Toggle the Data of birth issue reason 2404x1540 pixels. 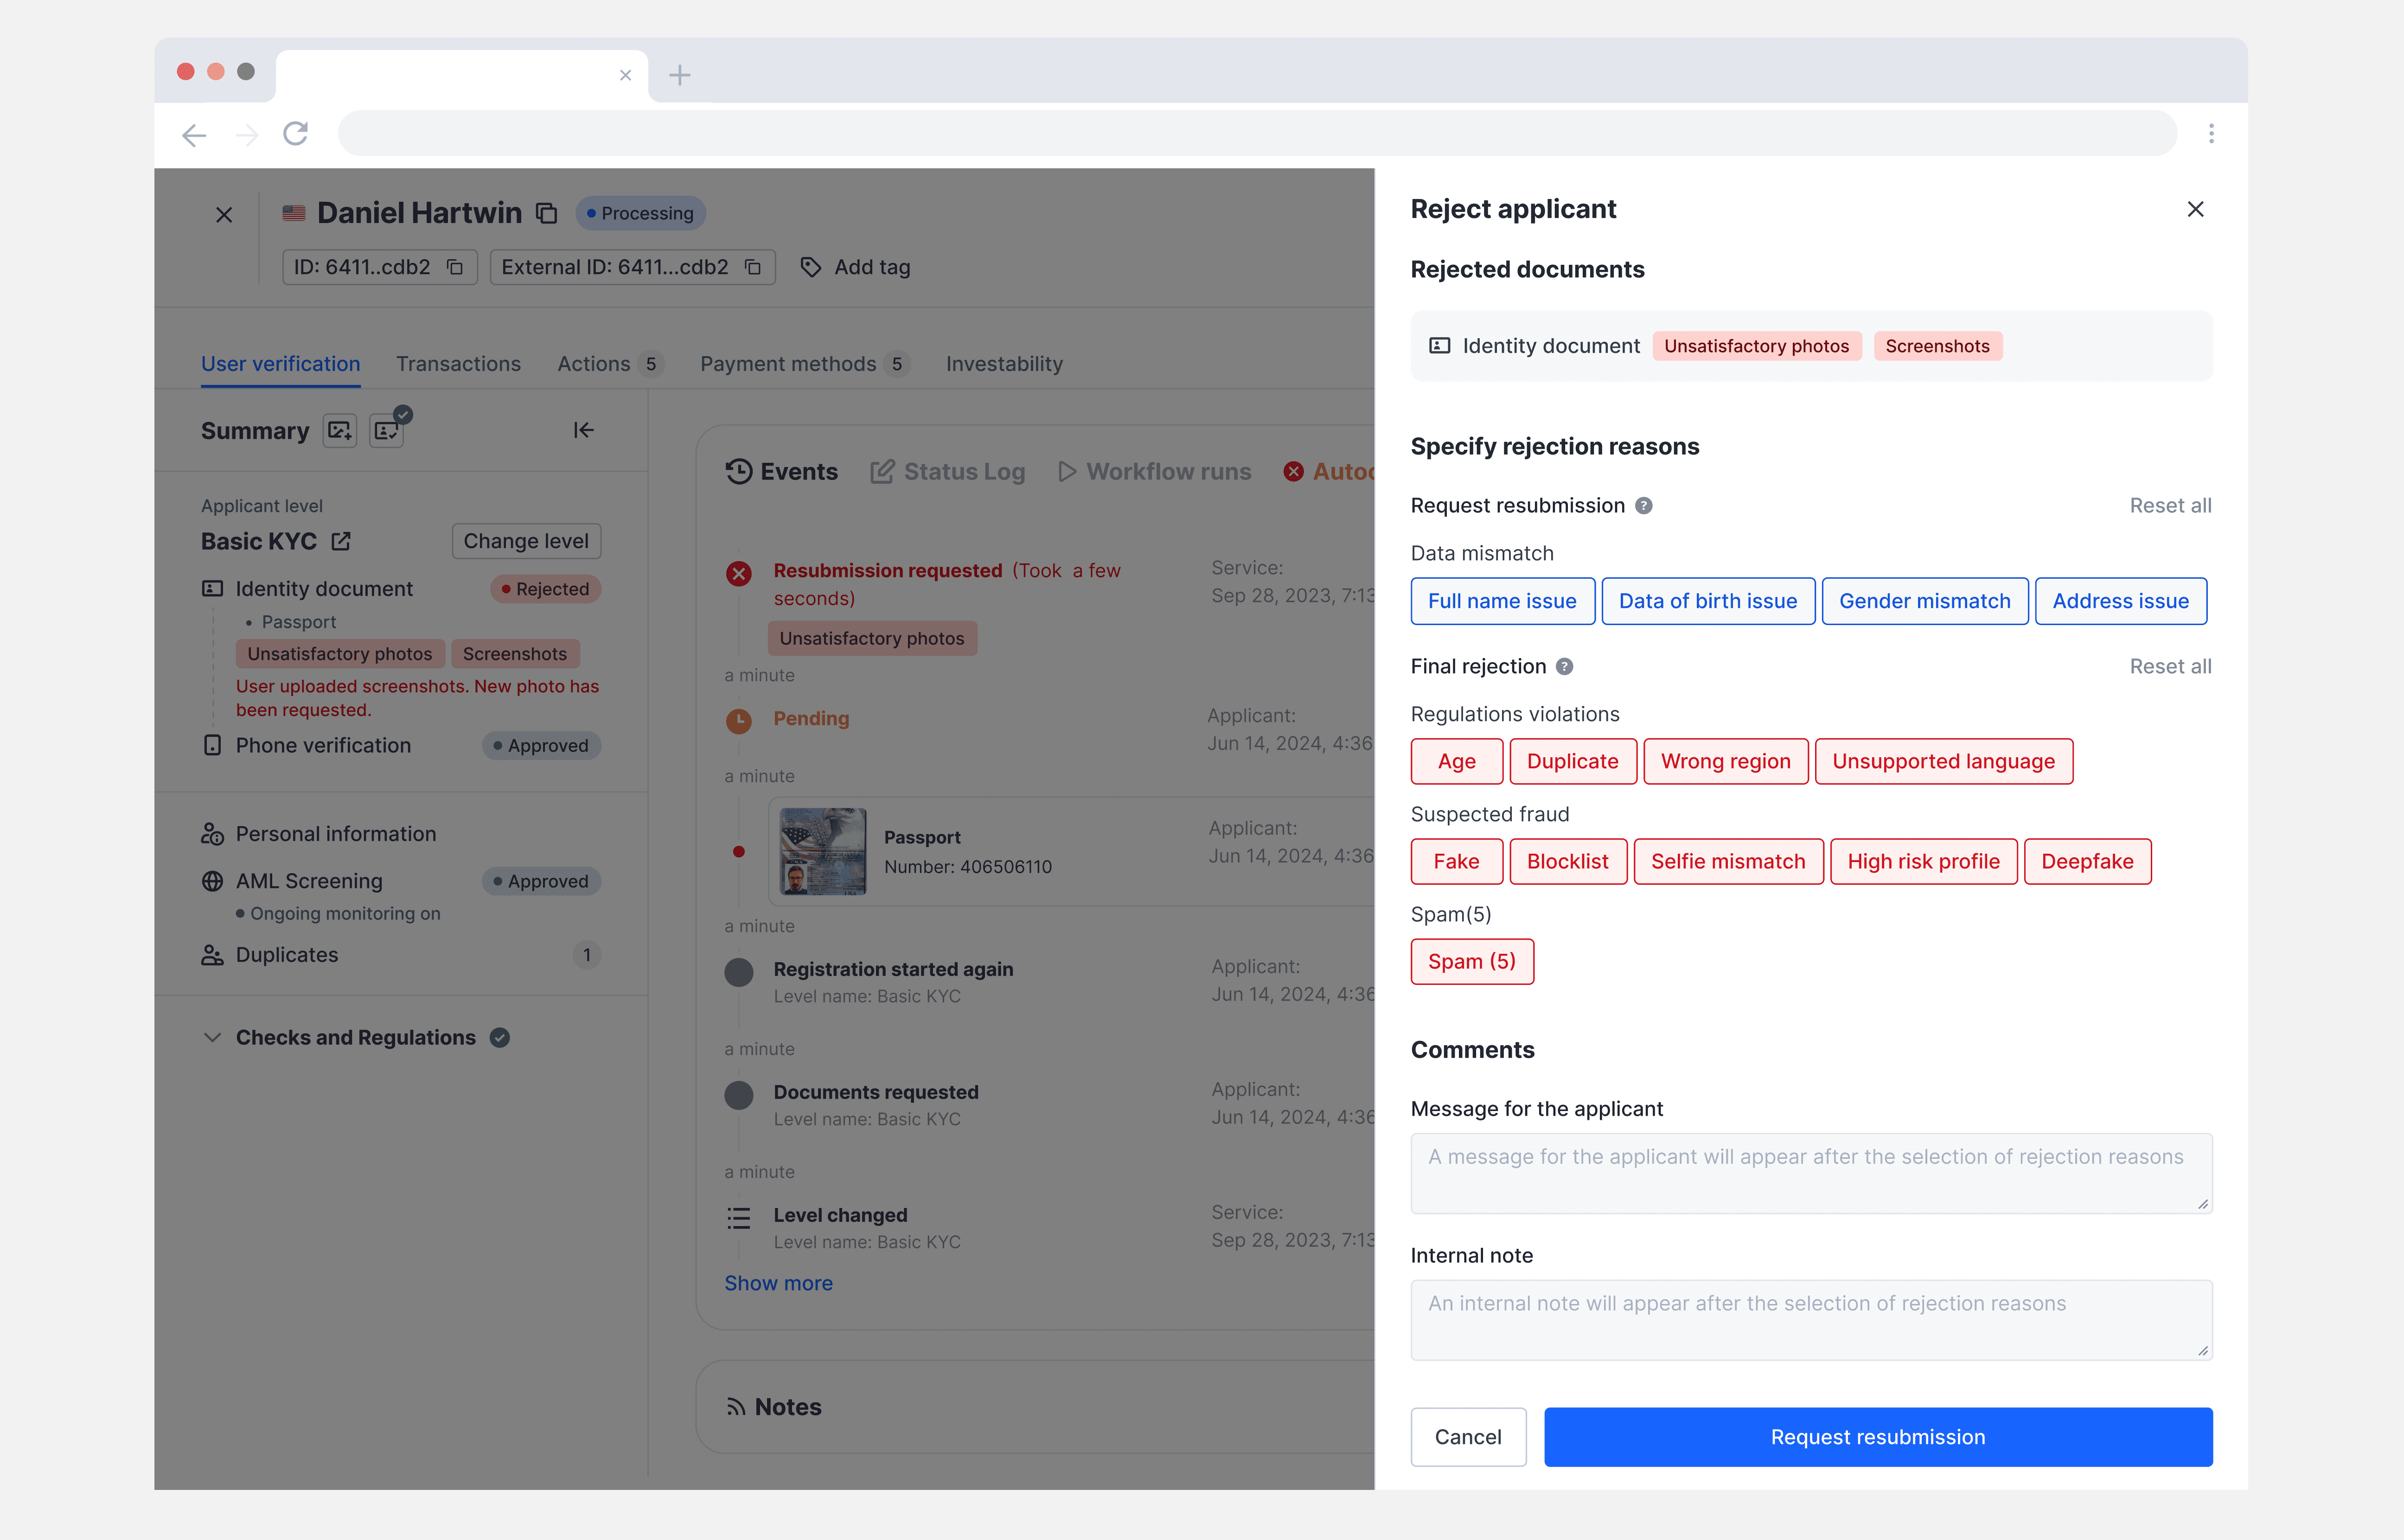pos(1708,601)
